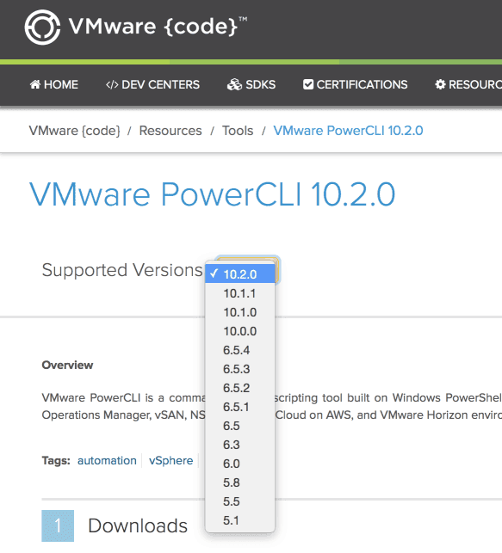Screen dimensions: 502x553
Task: Click the Overview heading
Action: [67, 365]
